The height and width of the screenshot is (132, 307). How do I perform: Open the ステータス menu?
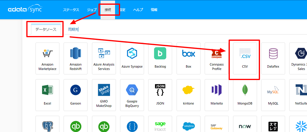(71, 10)
